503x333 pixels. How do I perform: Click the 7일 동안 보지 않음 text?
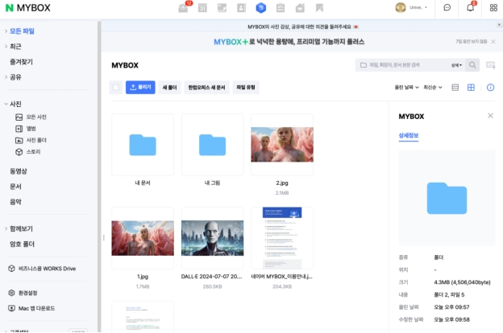(x=472, y=42)
